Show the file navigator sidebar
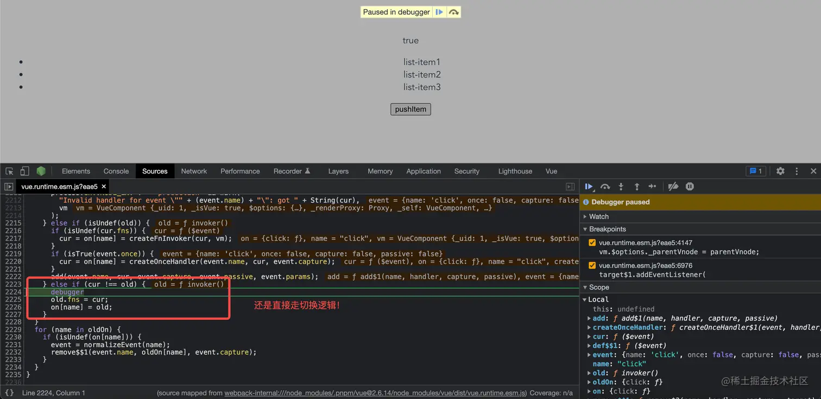 9,186
